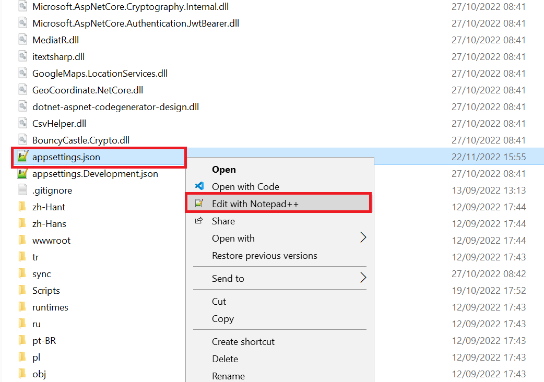Screen dimensions: 544x382
Task: Select Create shortcut
Action: 243,341
